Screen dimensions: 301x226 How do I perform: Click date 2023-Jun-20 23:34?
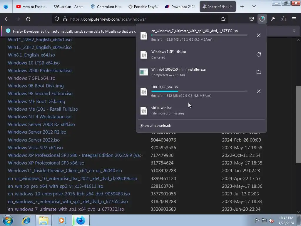[x=241, y=209]
